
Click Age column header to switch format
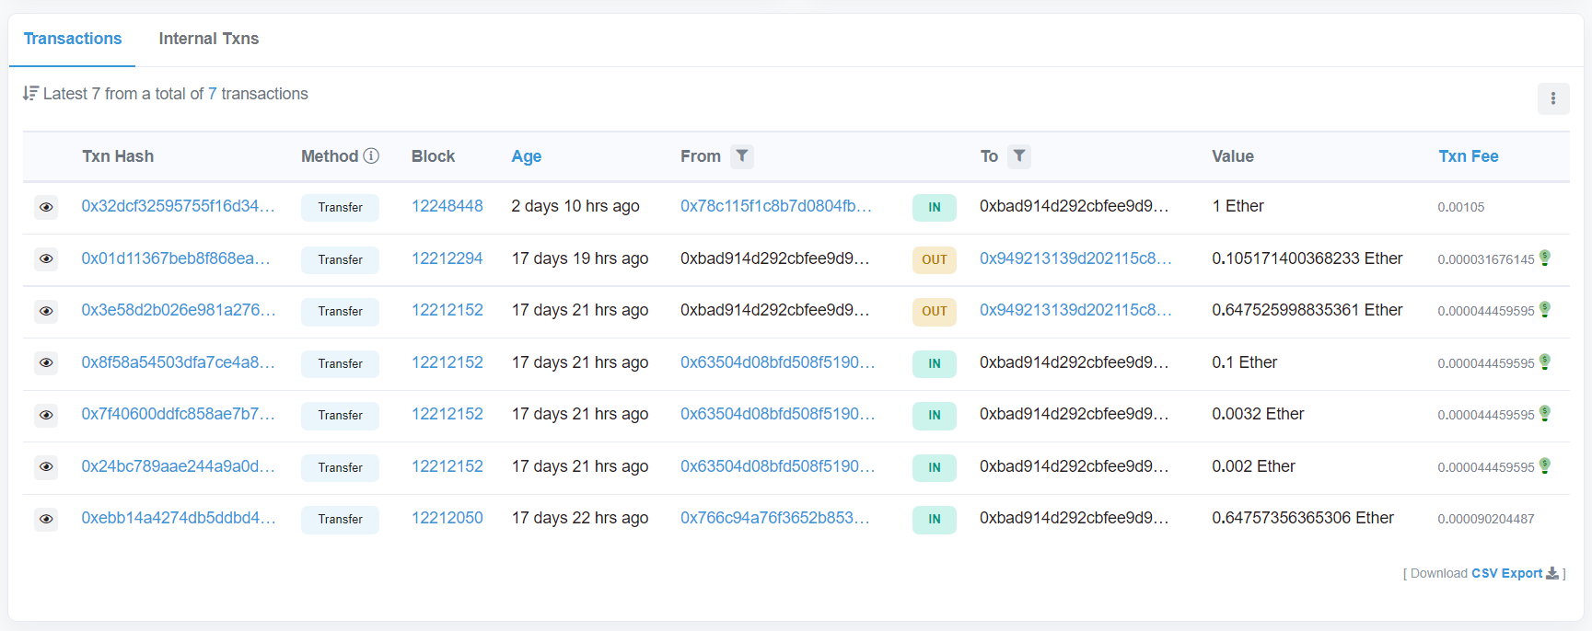526,156
